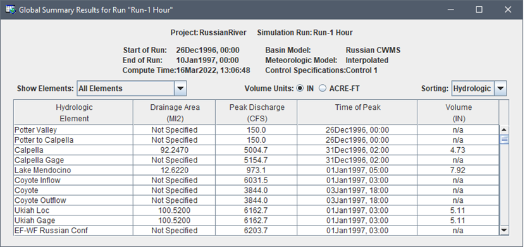
Task: Click the 6031.5 peak discharge value
Action: point(256,180)
